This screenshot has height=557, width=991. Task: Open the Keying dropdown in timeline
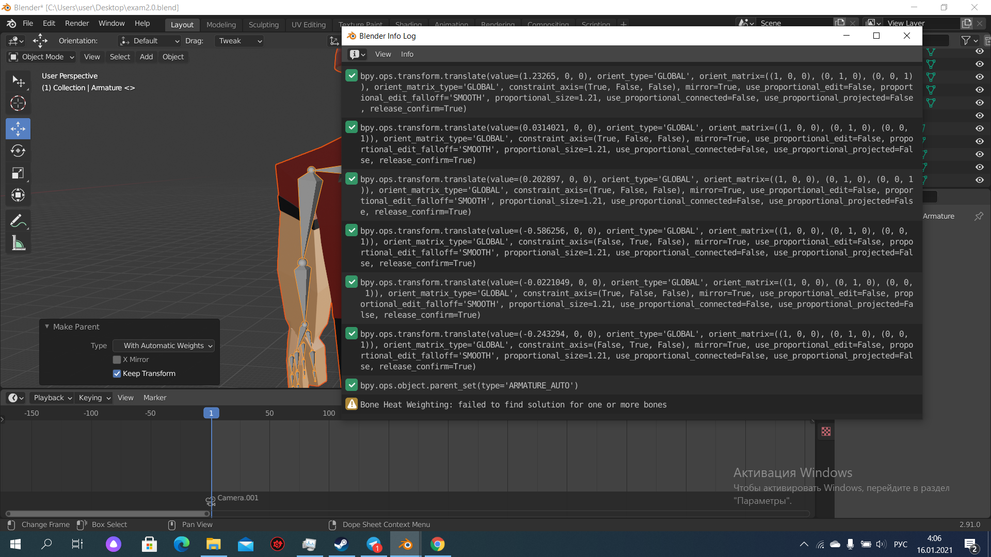point(94,398)
